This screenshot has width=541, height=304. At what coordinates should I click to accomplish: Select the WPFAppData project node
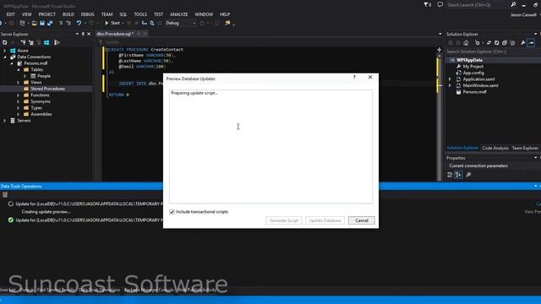pyautogui.click(x=469, y=60)
